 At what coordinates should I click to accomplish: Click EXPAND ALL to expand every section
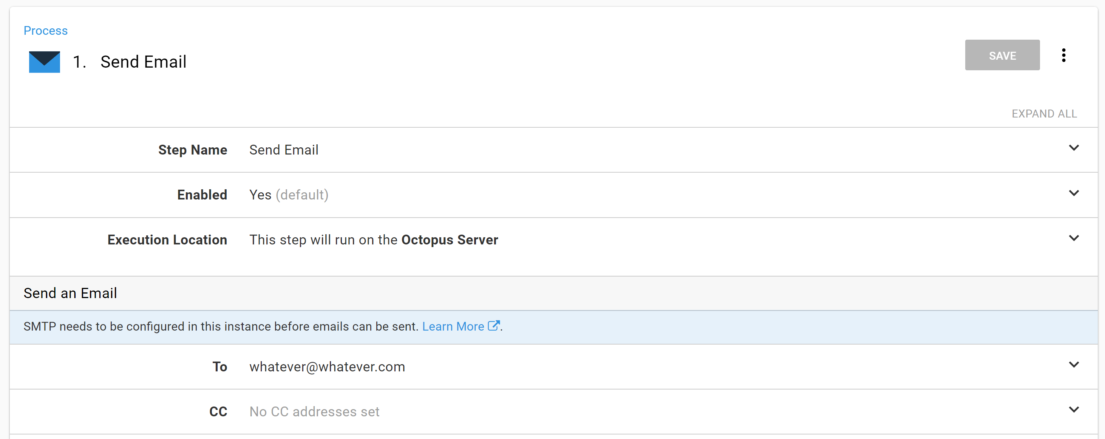(x=1044, y=113)
